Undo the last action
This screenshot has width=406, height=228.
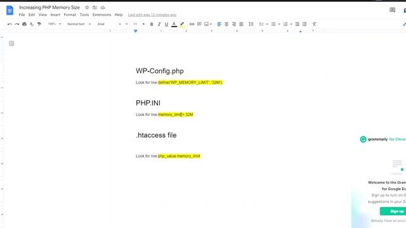tap(10, 24)
